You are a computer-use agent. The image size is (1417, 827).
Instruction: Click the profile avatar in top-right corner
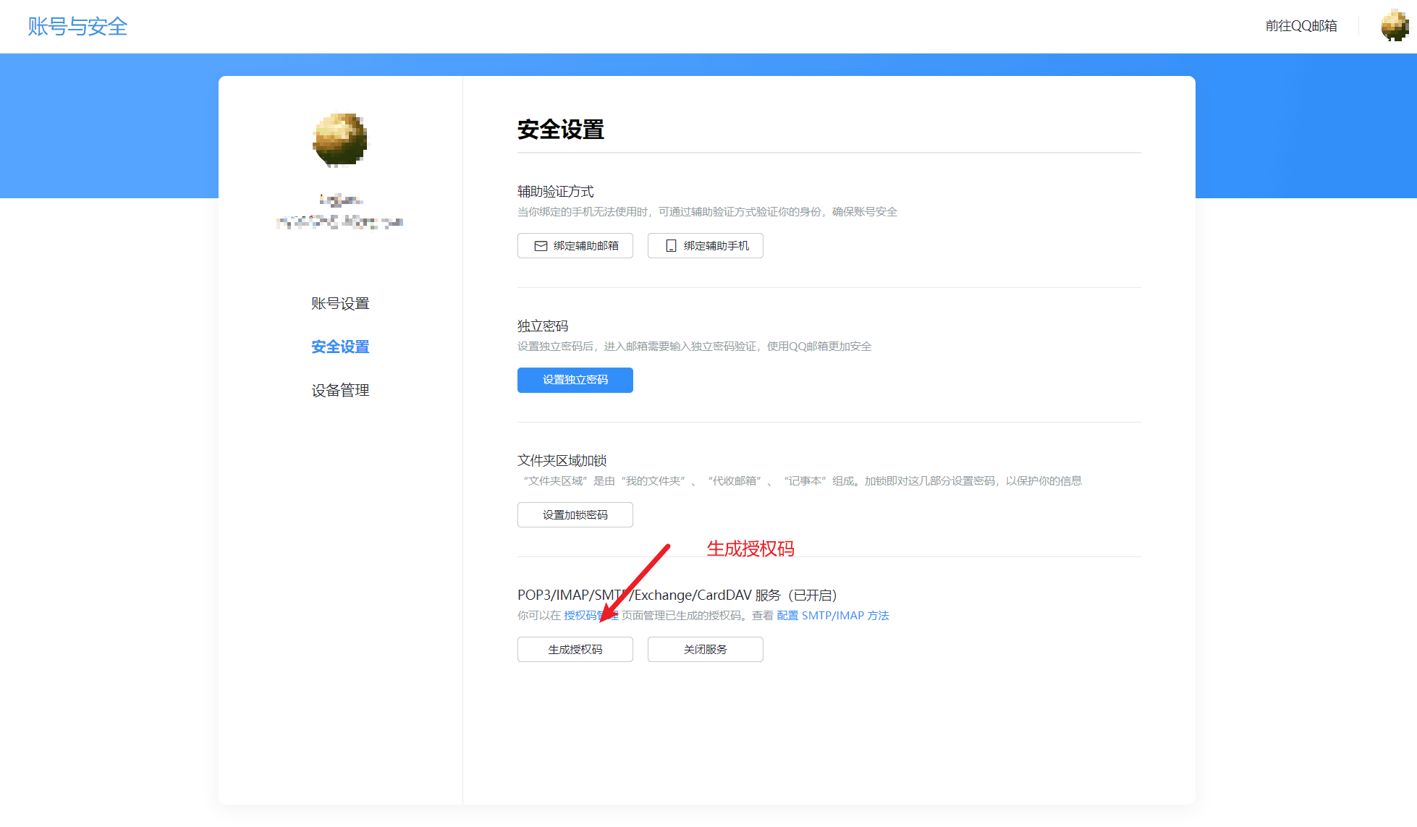(1394, 26)
